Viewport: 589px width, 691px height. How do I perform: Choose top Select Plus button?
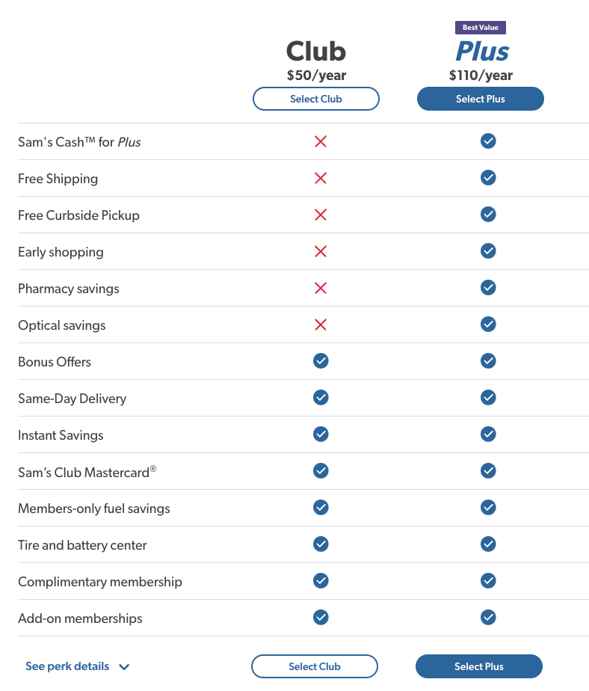480,99
